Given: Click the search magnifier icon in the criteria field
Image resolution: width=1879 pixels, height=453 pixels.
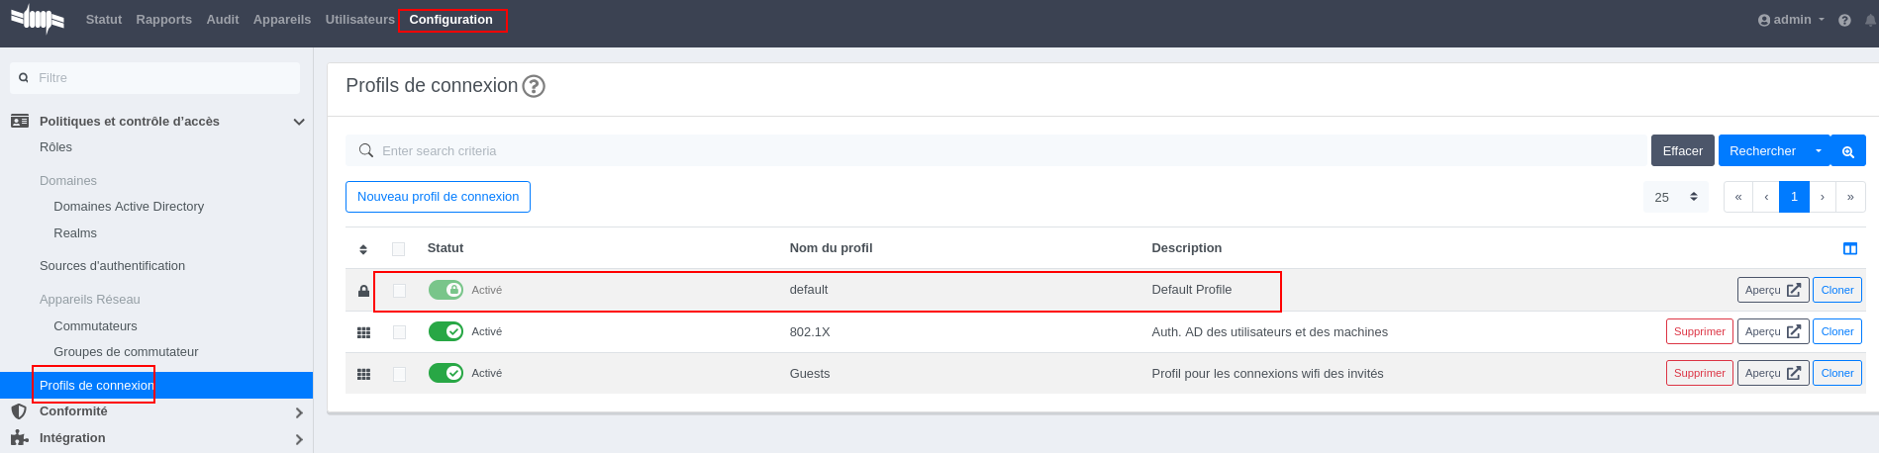Looking at the screenshot, I should click(x=365, y=150).
